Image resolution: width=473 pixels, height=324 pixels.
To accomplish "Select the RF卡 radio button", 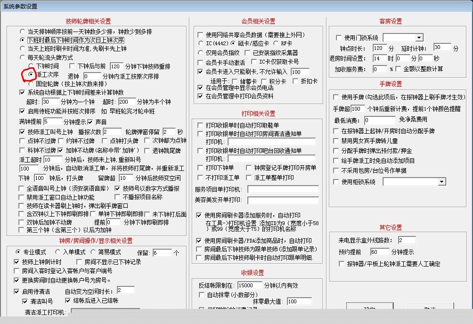I will pos(276,43).
